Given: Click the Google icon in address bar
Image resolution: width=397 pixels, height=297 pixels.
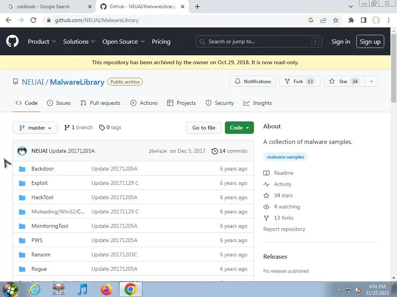Looking at the screenshot, I should (x=311, y=20).
